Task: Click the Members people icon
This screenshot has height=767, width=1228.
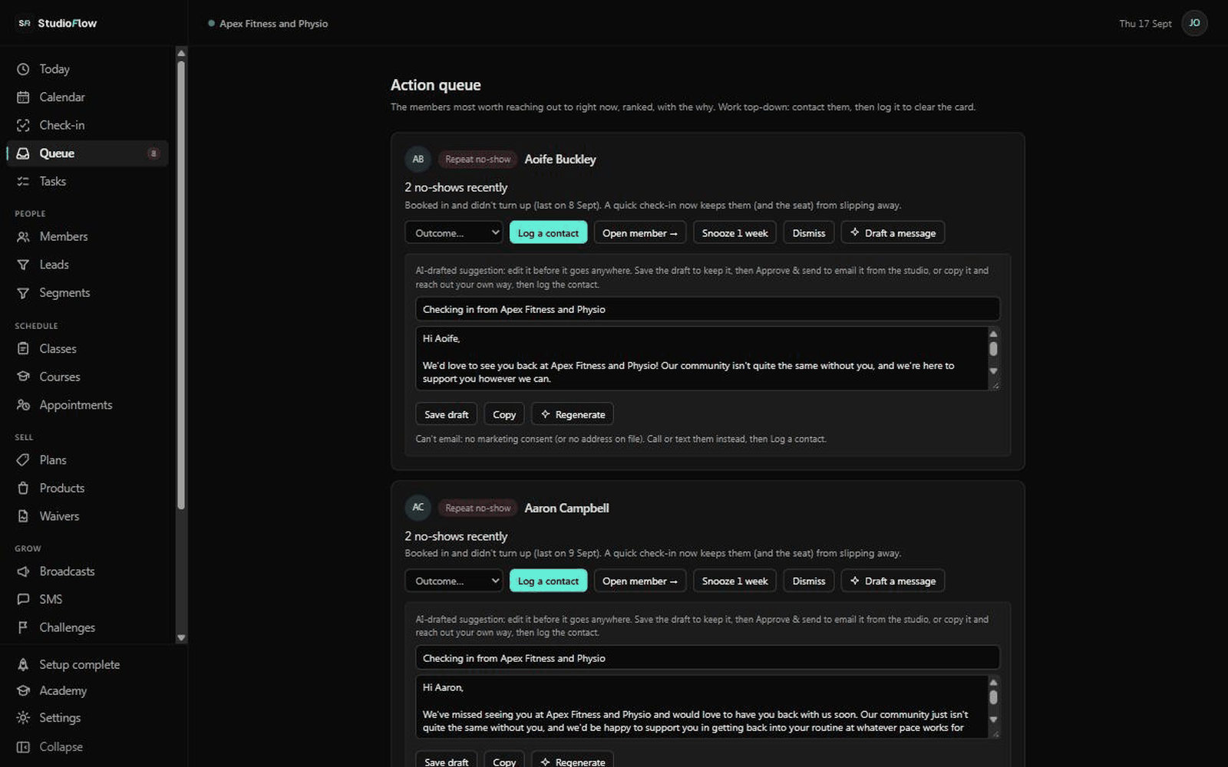Action: (23, 237)
